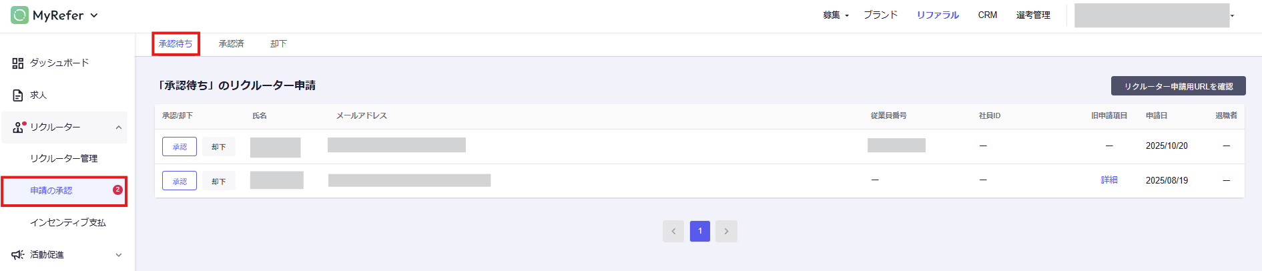Click the MyRefer logo icon
This screenshot has width=1262, height=271.
coord(19,15)
